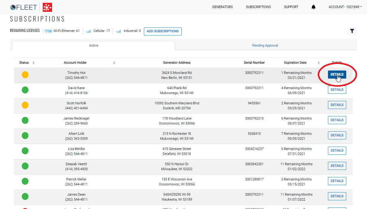The image size is (367, 209).
Task: Click the Add Subscriptions button
Action: (x=163, y=31)
